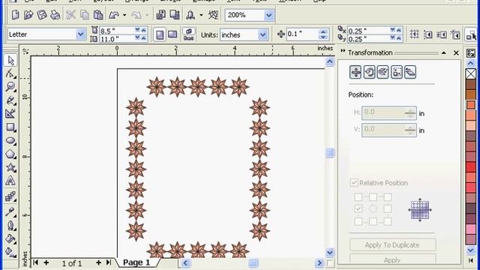Select the Rectangle tool

pos(10,127)
